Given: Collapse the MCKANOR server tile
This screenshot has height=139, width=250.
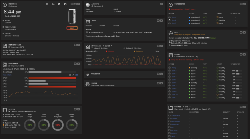Looking at the screenshot, I should point(78,4).
